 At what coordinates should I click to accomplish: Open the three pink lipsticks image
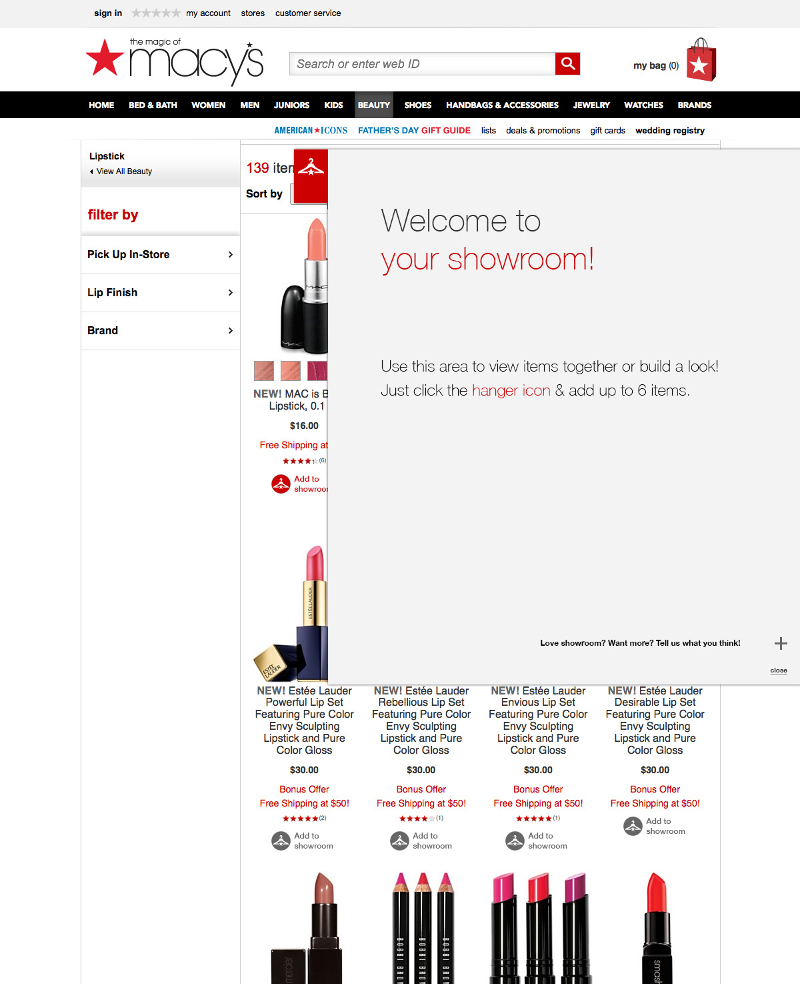(540, 927)
